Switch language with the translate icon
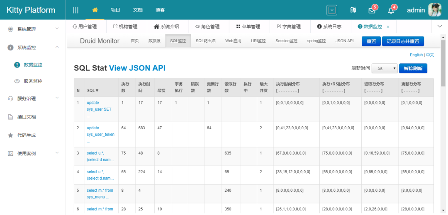Image resolution: width=448 pixels, height=215 pixels. [x=353, y=10]
